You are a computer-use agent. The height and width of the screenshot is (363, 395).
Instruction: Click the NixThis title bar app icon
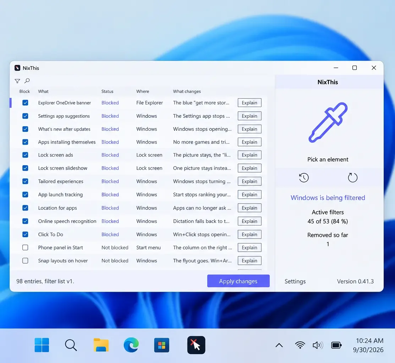(x=17, y=68)
